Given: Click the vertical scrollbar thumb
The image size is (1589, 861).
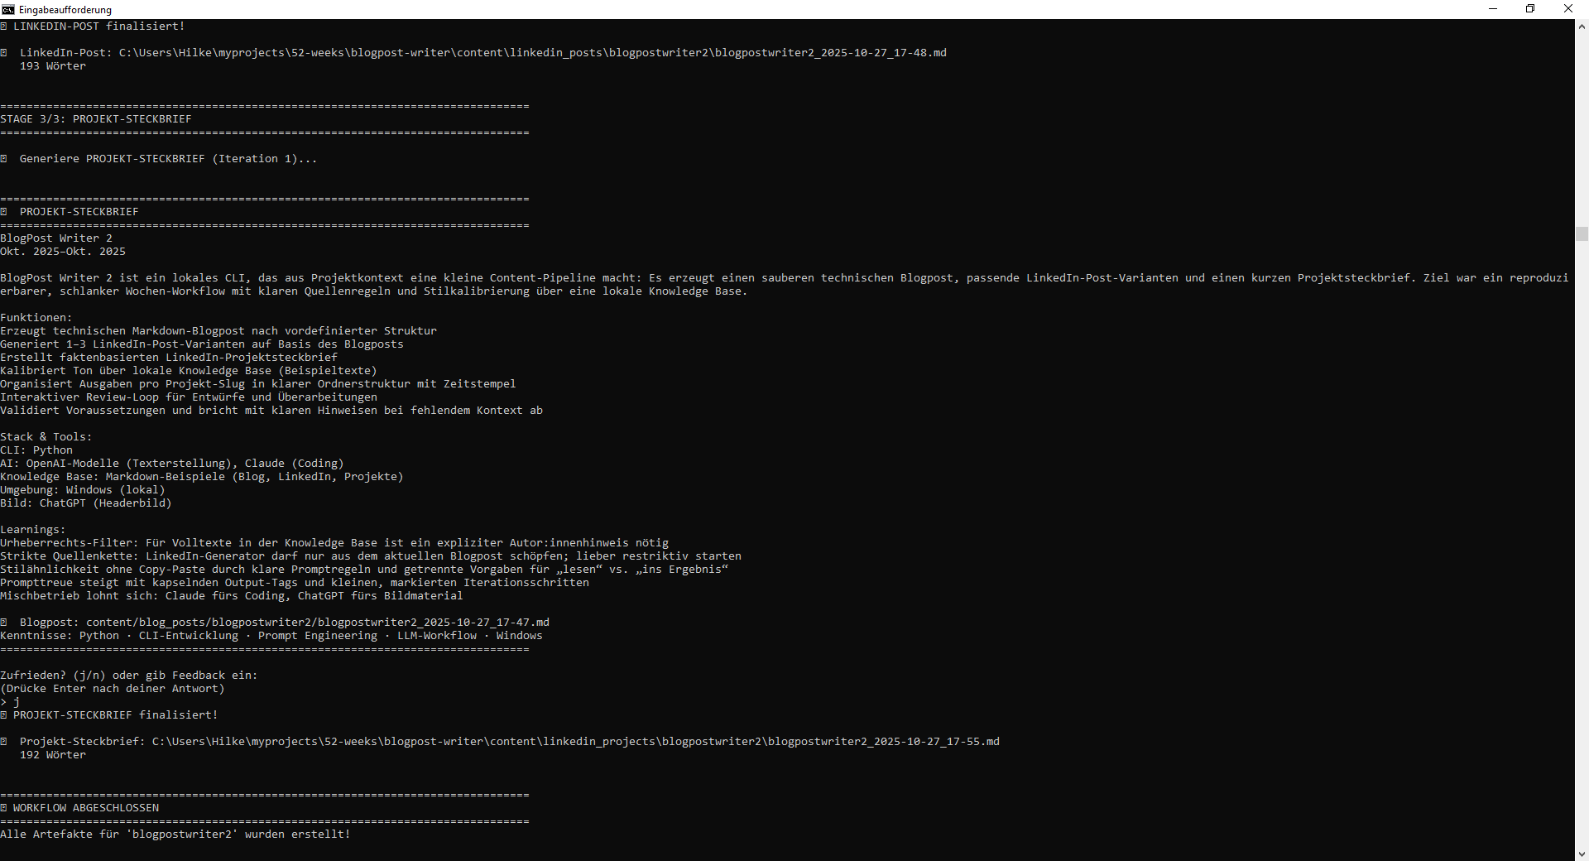Looking at the screenshot, I should pos(1582,233).
